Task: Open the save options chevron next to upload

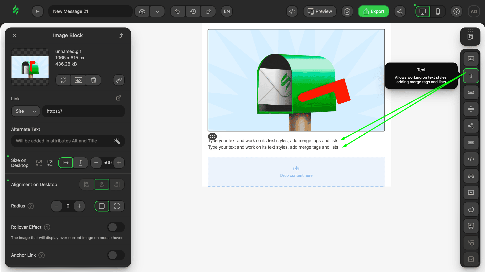Action: tap(157, 11)
